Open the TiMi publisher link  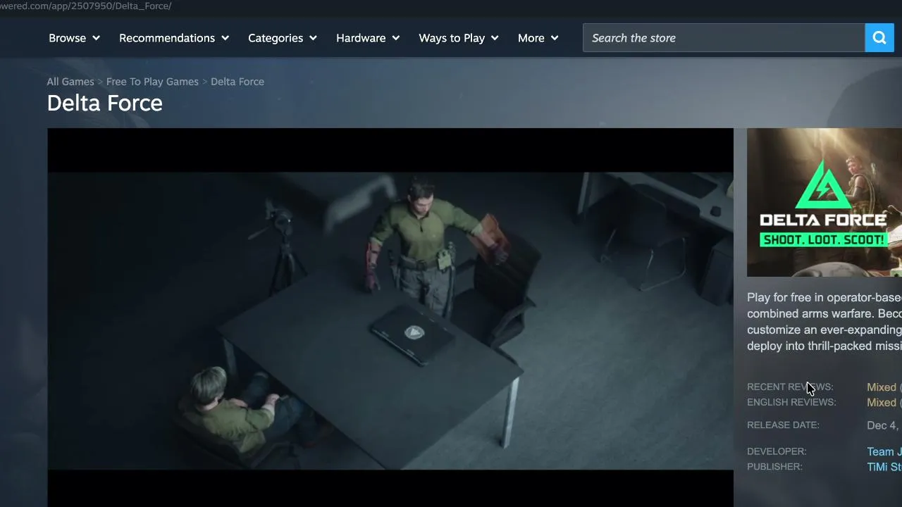click(884, 468)
